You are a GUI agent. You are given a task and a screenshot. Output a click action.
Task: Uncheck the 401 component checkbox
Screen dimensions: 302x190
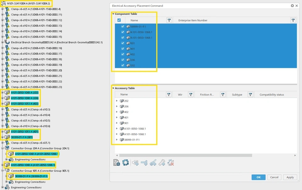tap(123, 49)
